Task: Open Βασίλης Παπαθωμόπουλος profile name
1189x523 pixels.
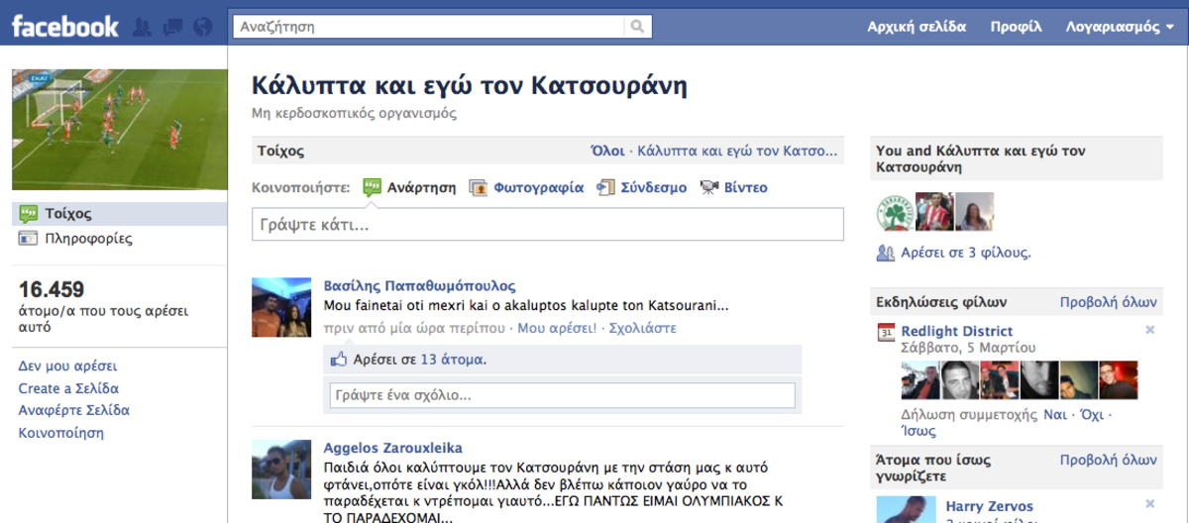Action: click(x=420, y=286)
